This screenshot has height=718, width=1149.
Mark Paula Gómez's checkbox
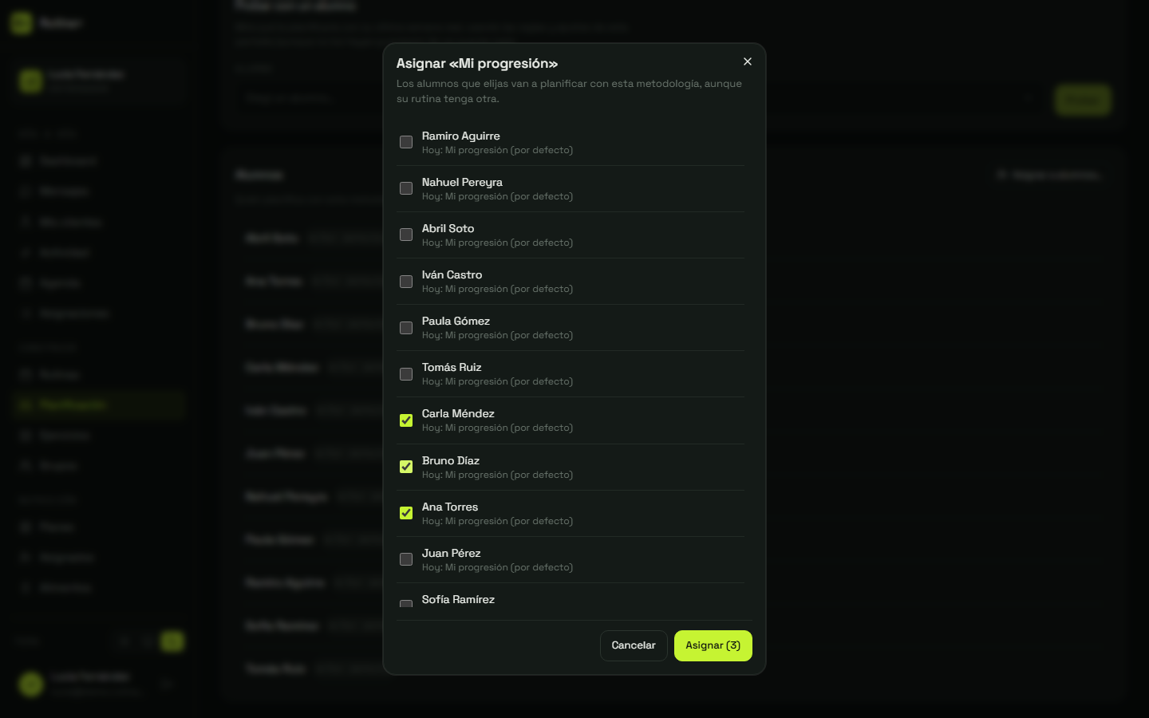[406, 328]
